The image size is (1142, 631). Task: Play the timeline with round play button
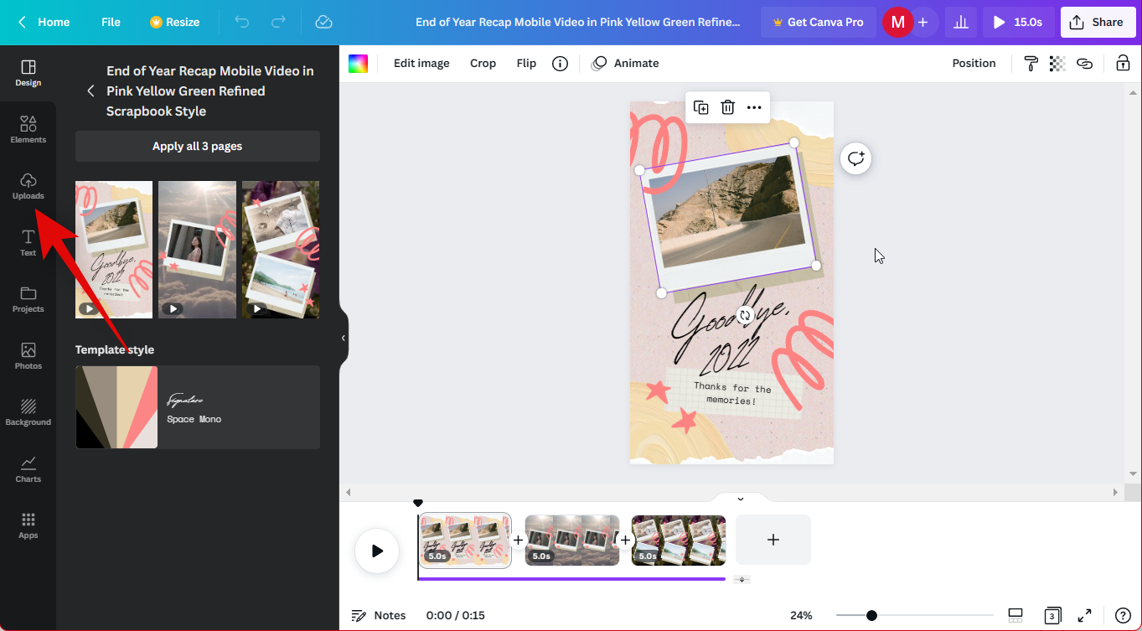[x=377, y=551]
